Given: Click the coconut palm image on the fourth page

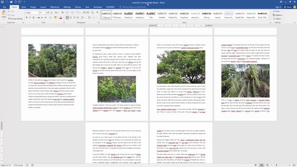Looking at the screenshot, I should click(245, 81).
